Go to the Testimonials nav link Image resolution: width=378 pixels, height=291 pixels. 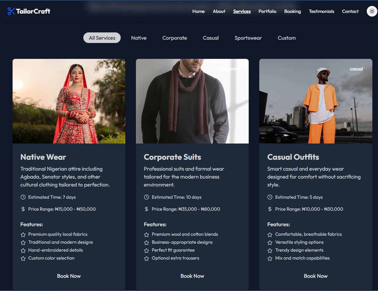click(321, 11)
